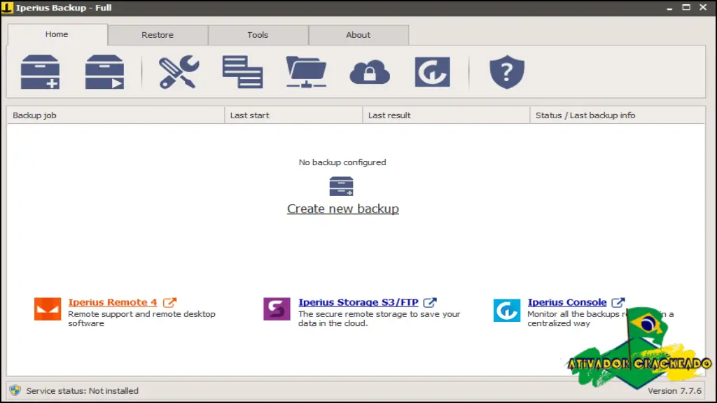Click Status / Last backup info column header

[618, 115]
